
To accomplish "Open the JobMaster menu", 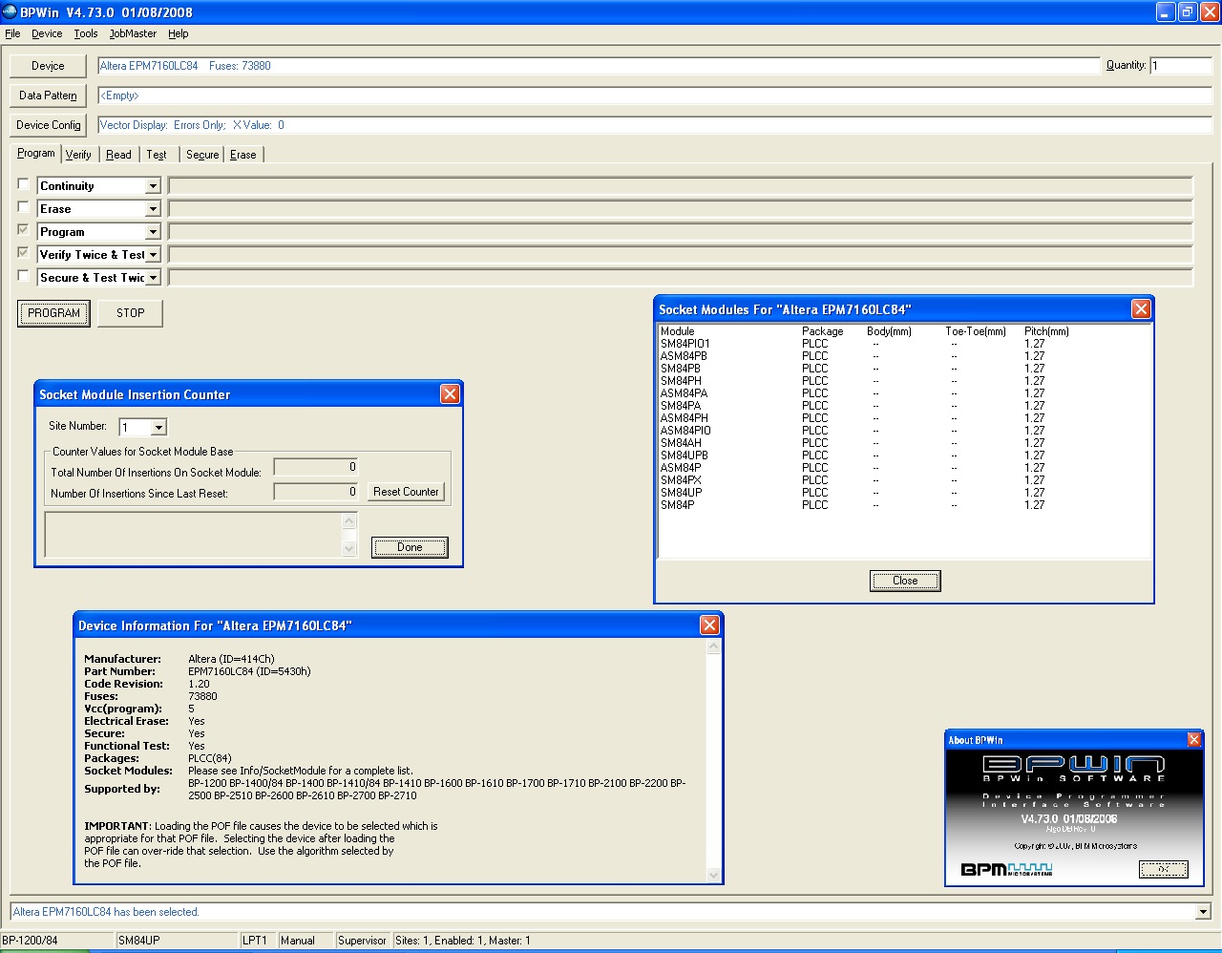I will 133,33.
